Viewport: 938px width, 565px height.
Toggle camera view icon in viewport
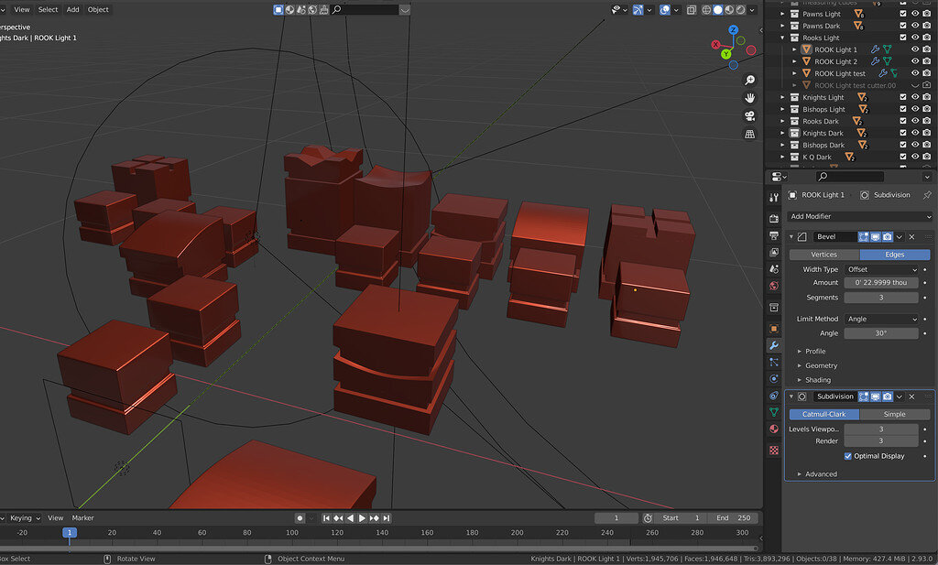750,115
